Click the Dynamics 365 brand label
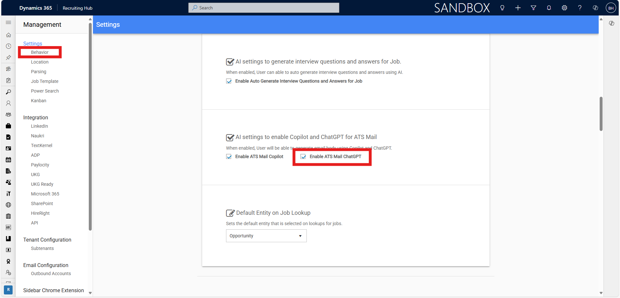The image size is (620, 298). 36,8
